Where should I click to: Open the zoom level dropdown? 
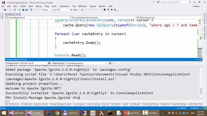click(x=9, y=101)
